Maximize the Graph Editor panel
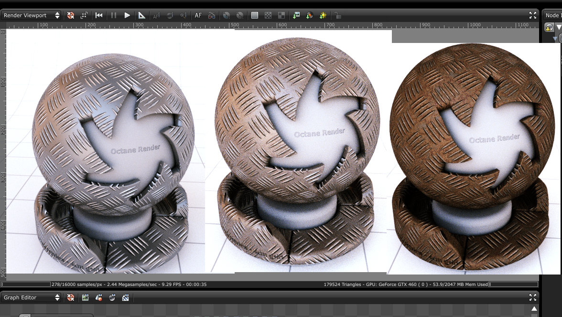This screenshot has width=562, height=317. point(532,297)
